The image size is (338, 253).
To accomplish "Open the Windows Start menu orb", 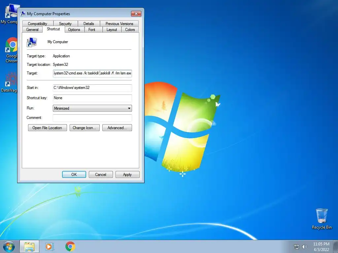I will click(x=9, y=246).
